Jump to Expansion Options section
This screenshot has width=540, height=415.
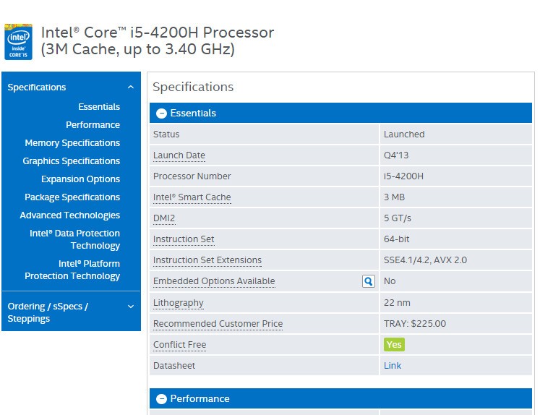[80, 179]
